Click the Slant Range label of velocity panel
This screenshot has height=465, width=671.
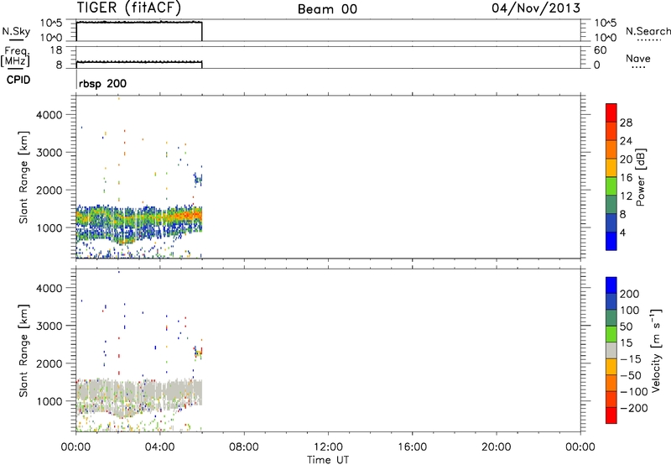[23, 351]
